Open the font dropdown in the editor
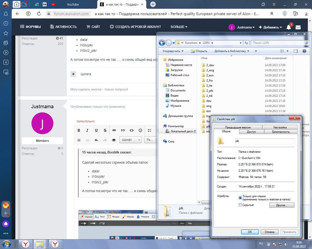312x249 pixels. tap(131, 140)
